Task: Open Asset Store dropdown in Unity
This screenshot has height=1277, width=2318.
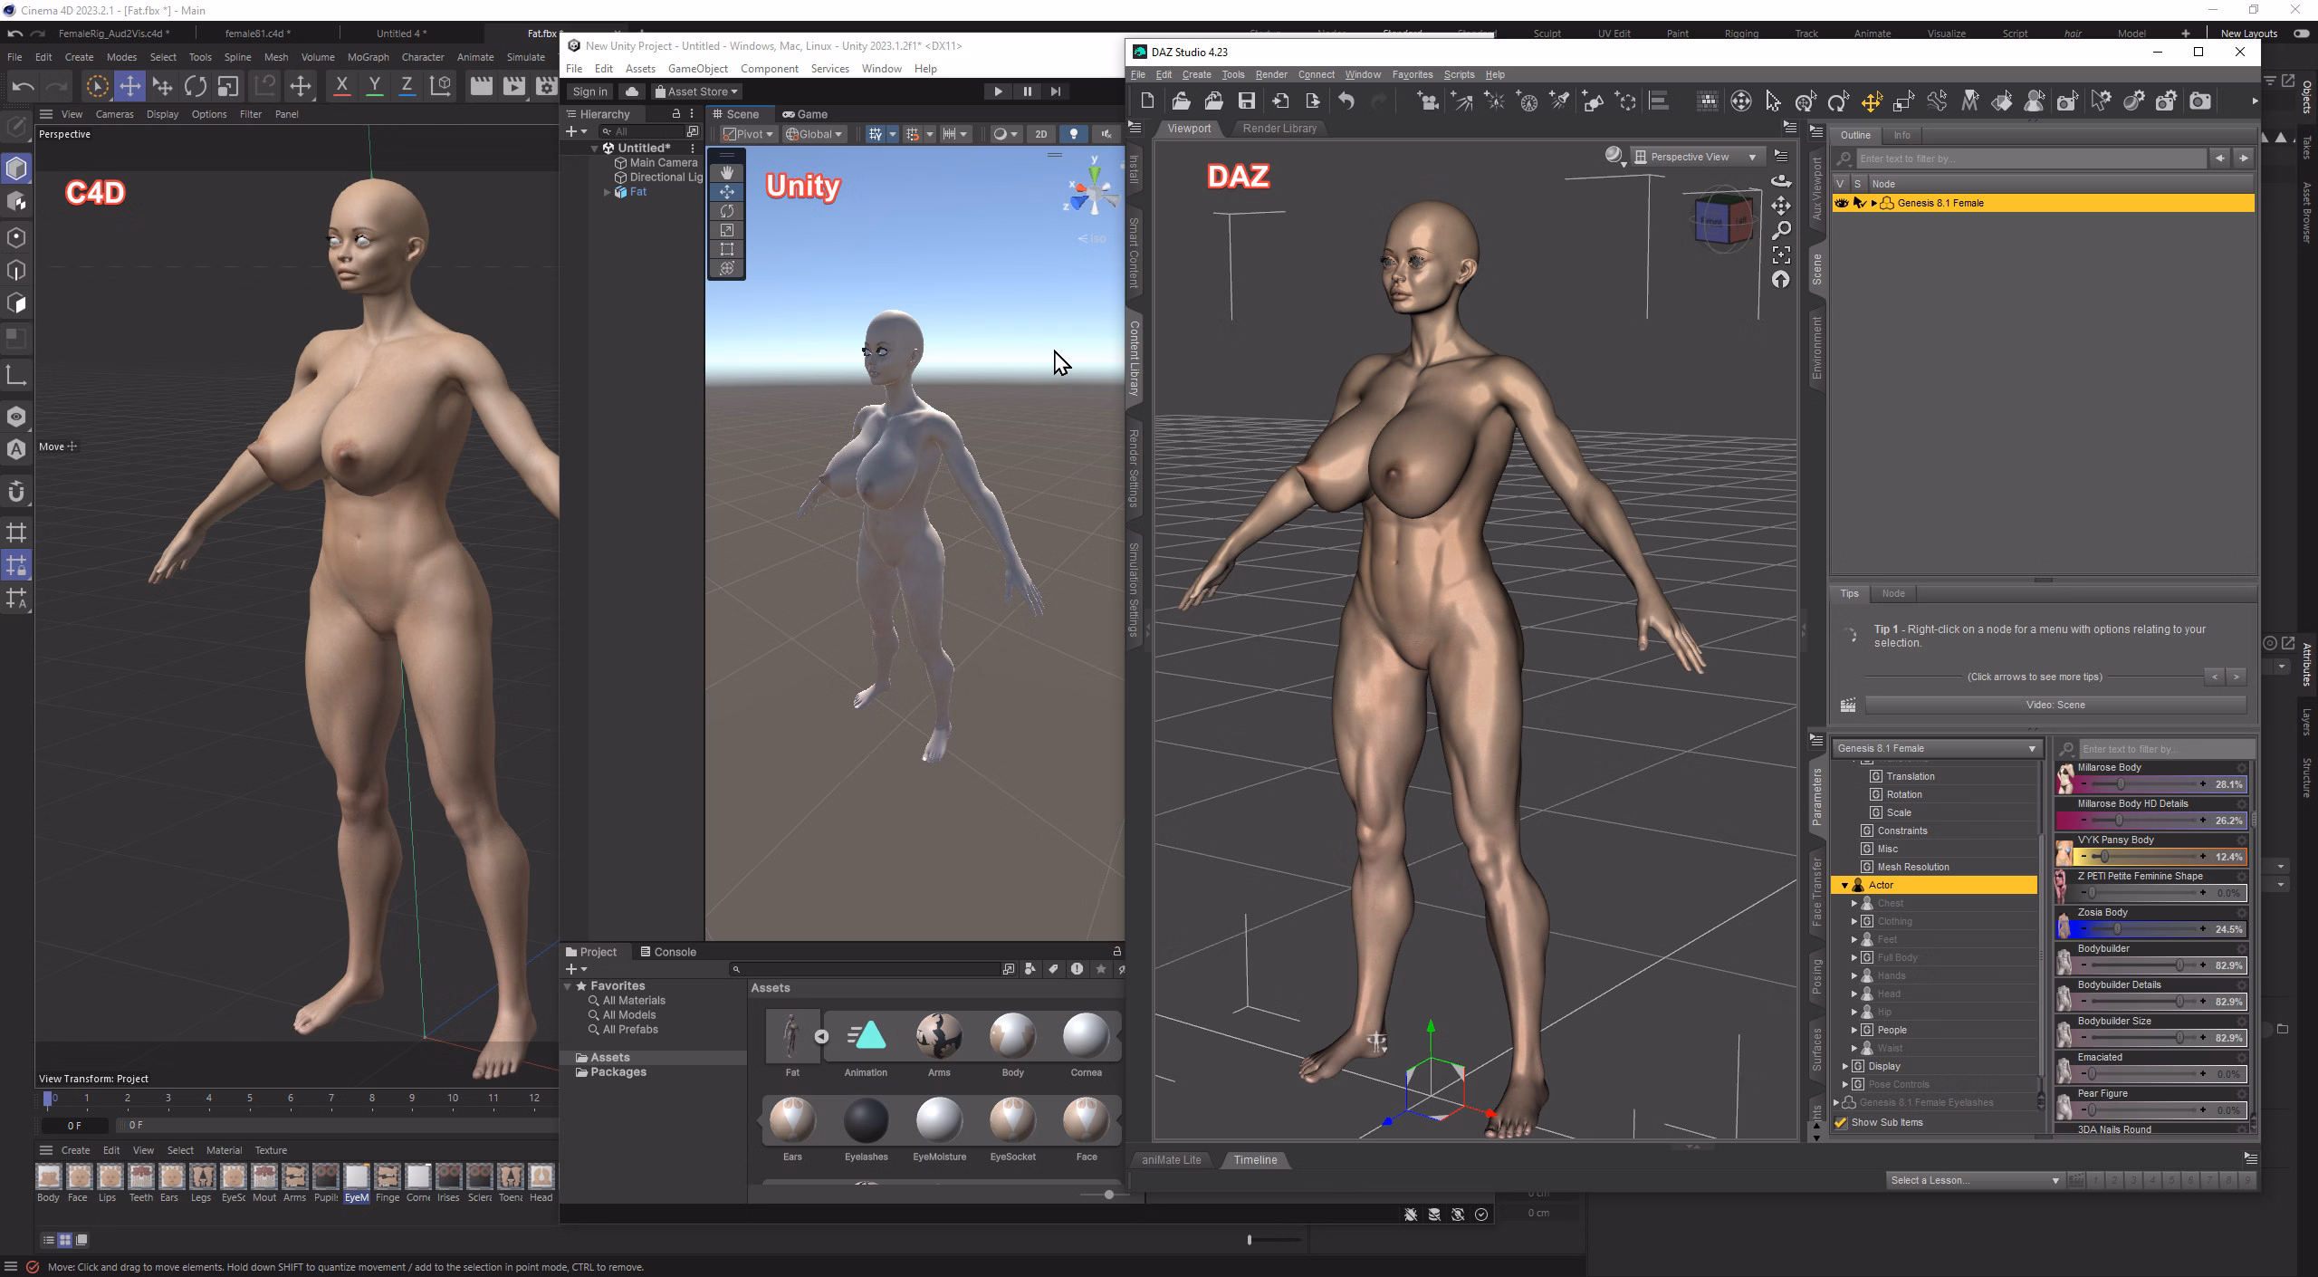Action: [x=696, y=91]
